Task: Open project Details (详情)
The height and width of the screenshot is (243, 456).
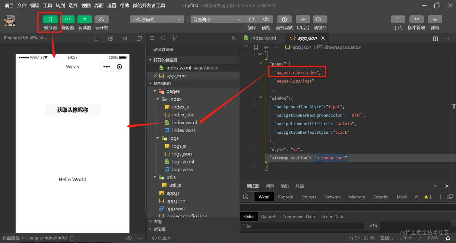Action: tap(435, 19)
